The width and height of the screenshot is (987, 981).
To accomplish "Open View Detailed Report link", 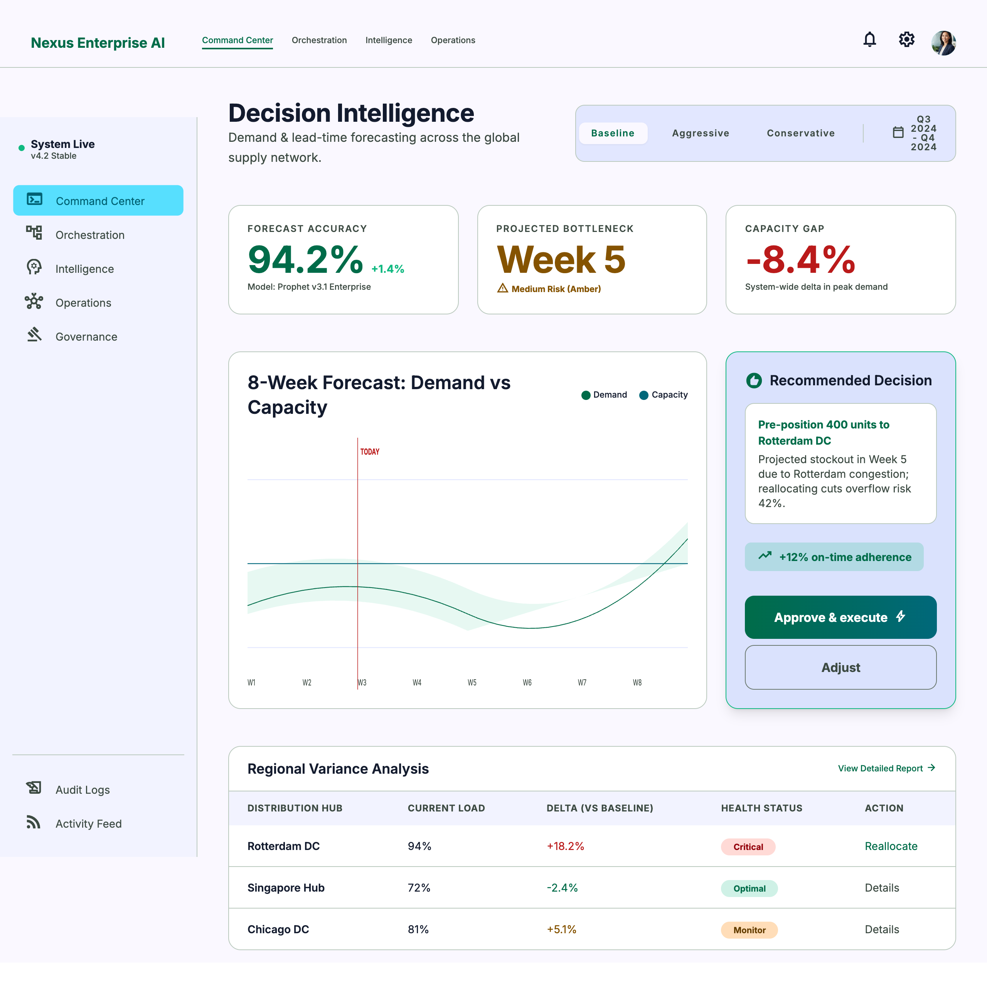I will tap(886, 768).
